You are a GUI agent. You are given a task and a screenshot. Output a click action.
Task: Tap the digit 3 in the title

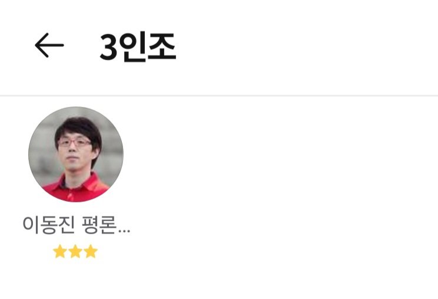coord(109,47)
